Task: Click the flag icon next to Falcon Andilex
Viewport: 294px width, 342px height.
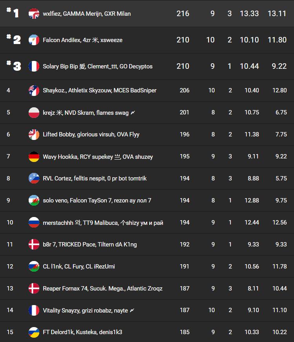Action: point(34,40)
